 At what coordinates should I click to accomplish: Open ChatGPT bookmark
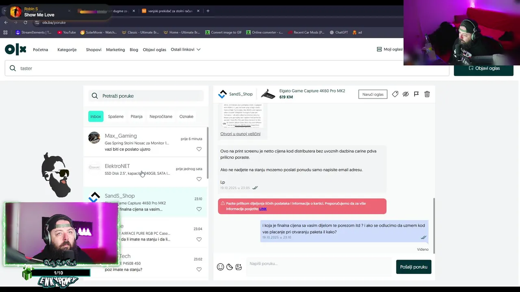(339, 32)
